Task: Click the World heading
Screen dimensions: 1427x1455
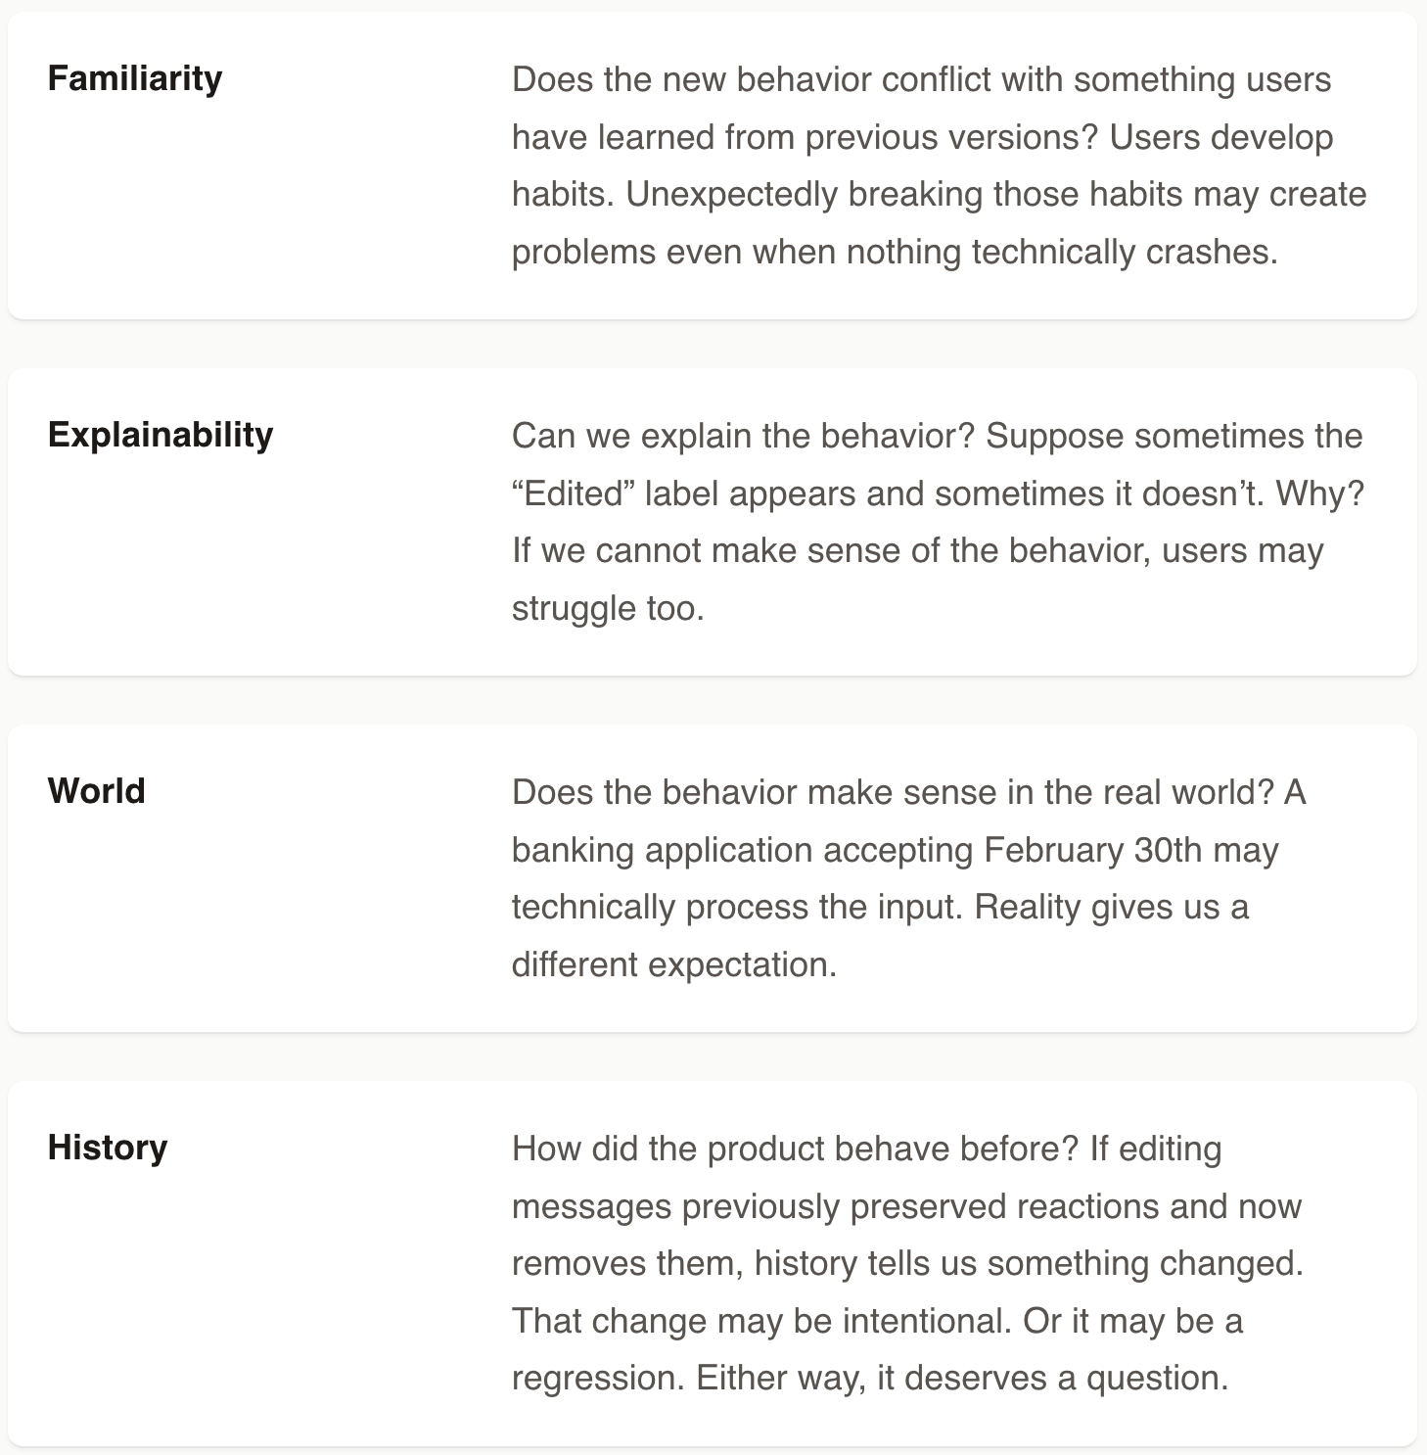Action: pyautogui.click(x=96, y=791)
